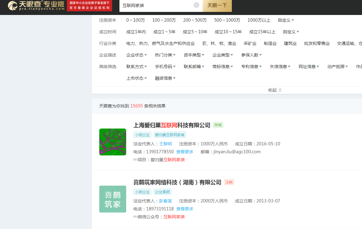Click the 国家中小企业发展子基金 red badge
Viewport: 362px width, 229px height.
90,5
